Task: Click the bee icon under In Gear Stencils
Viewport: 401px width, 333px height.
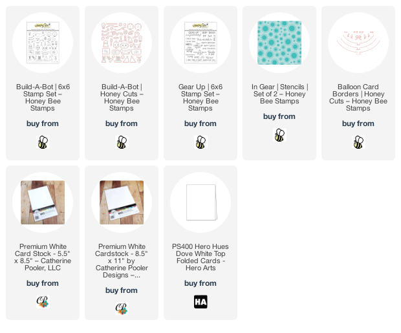Action: click(279, 135)
